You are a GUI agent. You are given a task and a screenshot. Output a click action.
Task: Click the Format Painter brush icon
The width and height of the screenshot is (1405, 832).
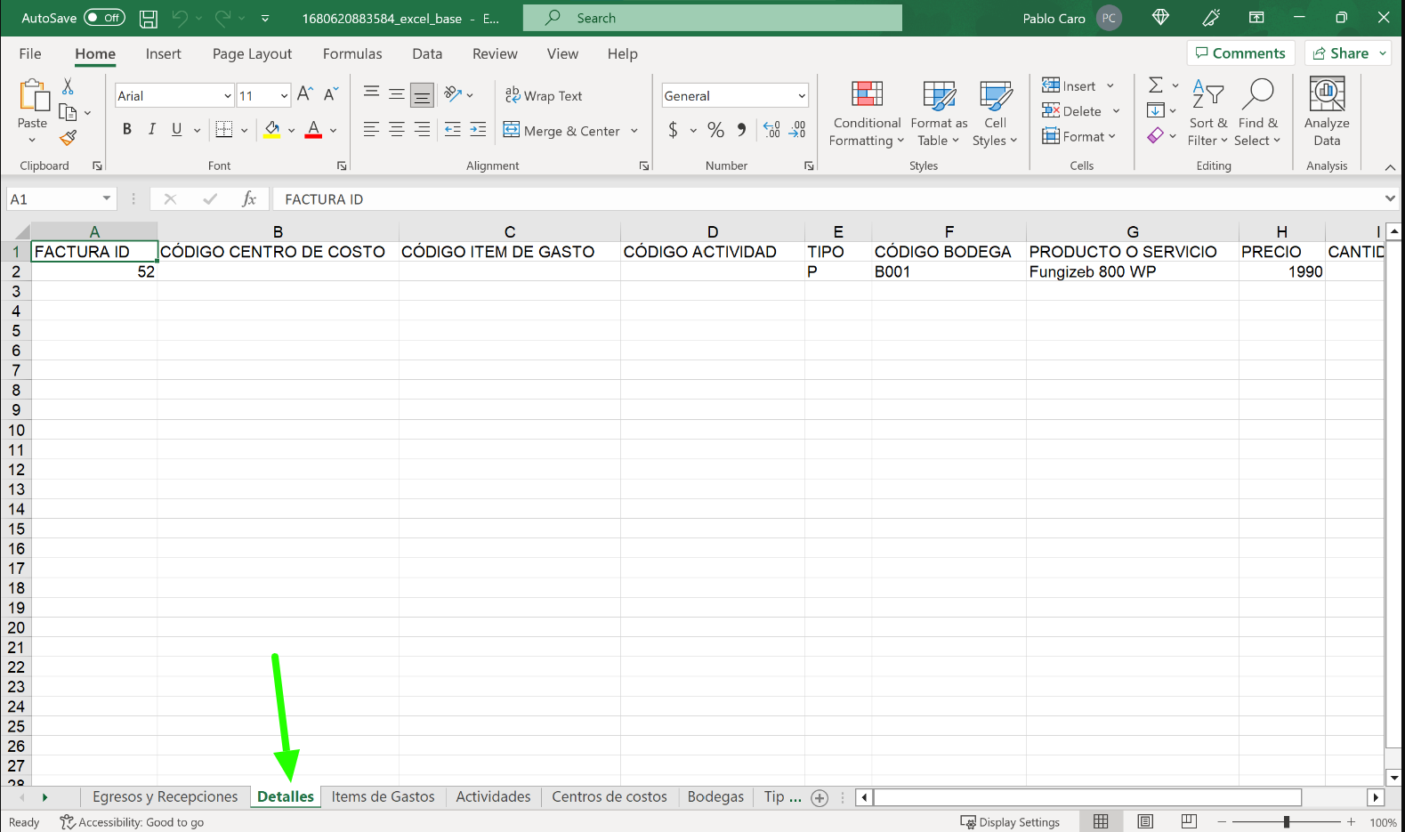click(68, 138)
